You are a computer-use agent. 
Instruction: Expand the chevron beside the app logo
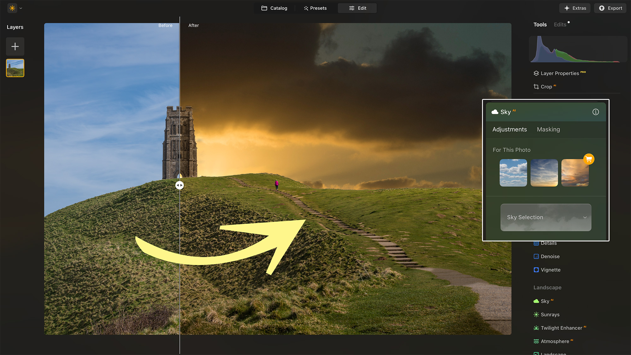pos(21,8)
